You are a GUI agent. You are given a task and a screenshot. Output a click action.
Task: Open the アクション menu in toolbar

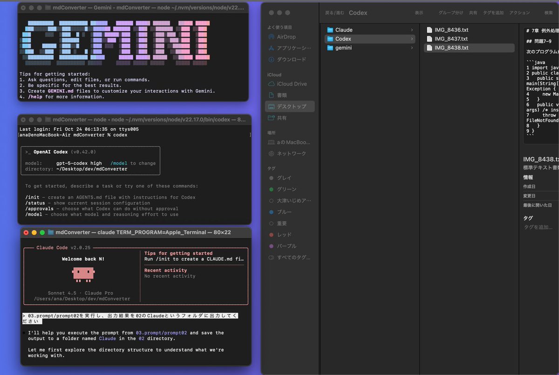point(519,13)
